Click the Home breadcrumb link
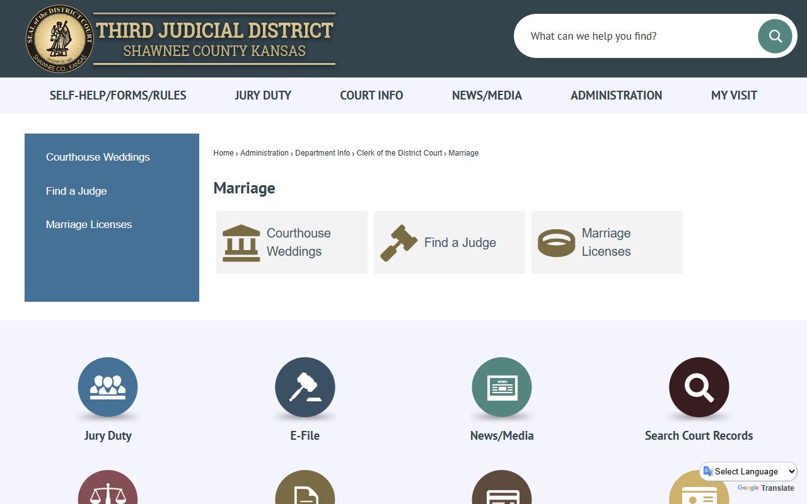The height and width of the screenshot is (504, 807). (x=223, y=153)
